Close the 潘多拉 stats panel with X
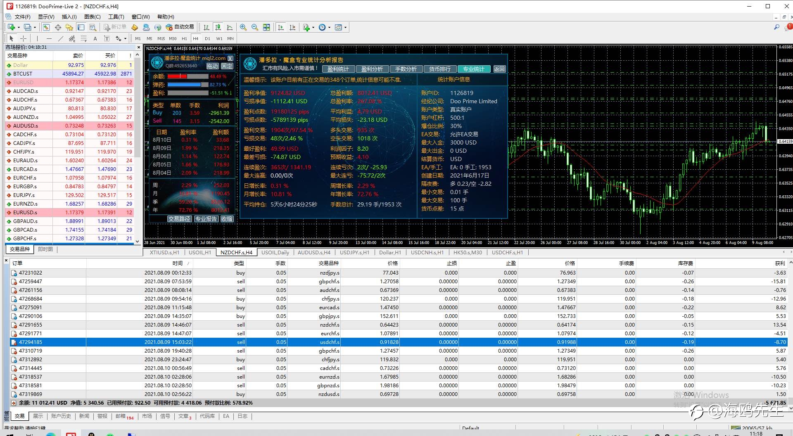 click(230, 58)
